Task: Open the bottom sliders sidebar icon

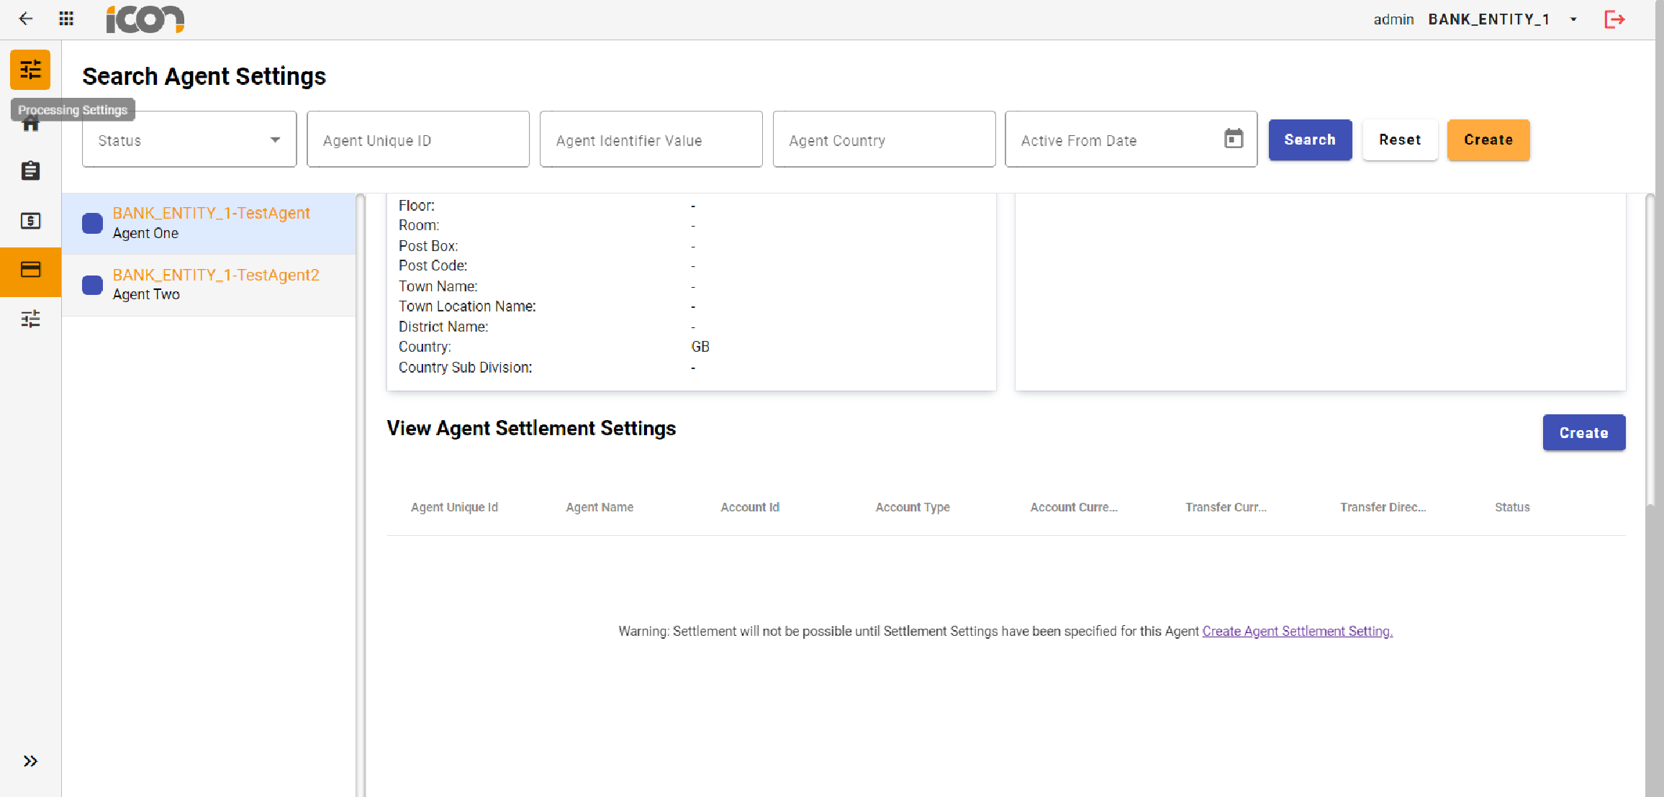Action: tap(30, 319)
